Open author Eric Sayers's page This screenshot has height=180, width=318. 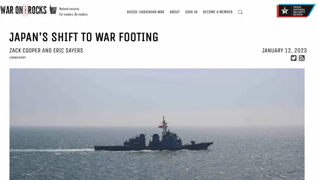(x=68, y=50)
